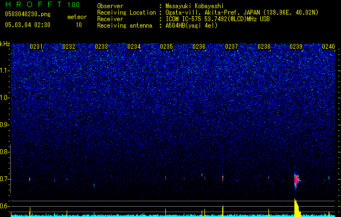This screenshot has width=341, height=217.
Task: Click the 0.8 kHz axis label
Action: click(4, 152)
